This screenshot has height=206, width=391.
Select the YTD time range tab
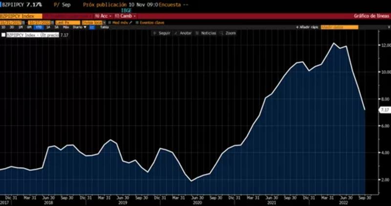[38, 27]
